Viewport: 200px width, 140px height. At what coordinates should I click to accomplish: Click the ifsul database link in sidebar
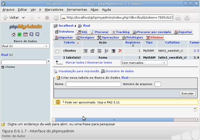point(5,55)
